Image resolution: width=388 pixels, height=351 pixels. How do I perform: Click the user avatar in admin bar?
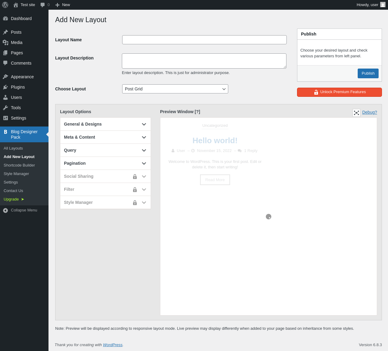(383, 5)
